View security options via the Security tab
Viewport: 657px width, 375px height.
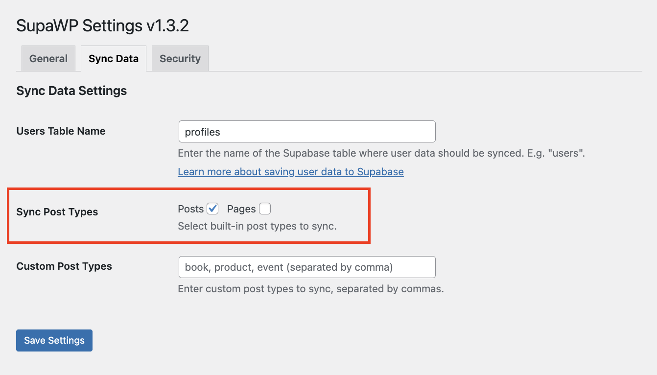coord(180,58)
